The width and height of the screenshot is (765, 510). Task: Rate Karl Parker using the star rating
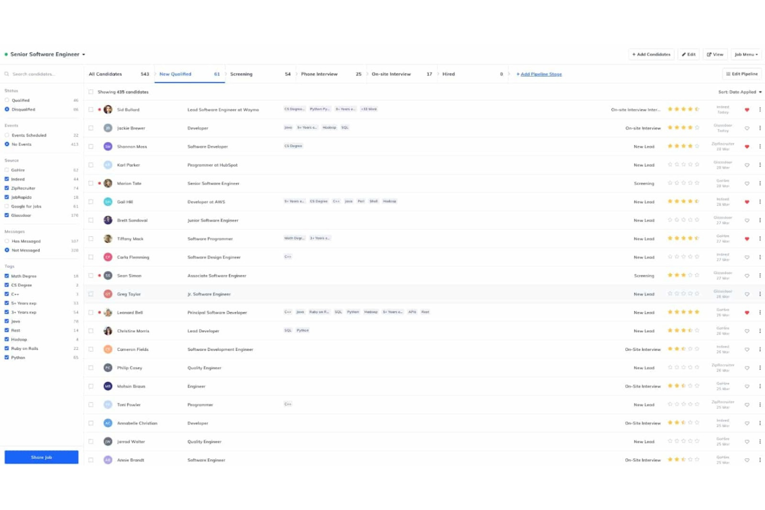pyautogui.click(x=683, y=165)
